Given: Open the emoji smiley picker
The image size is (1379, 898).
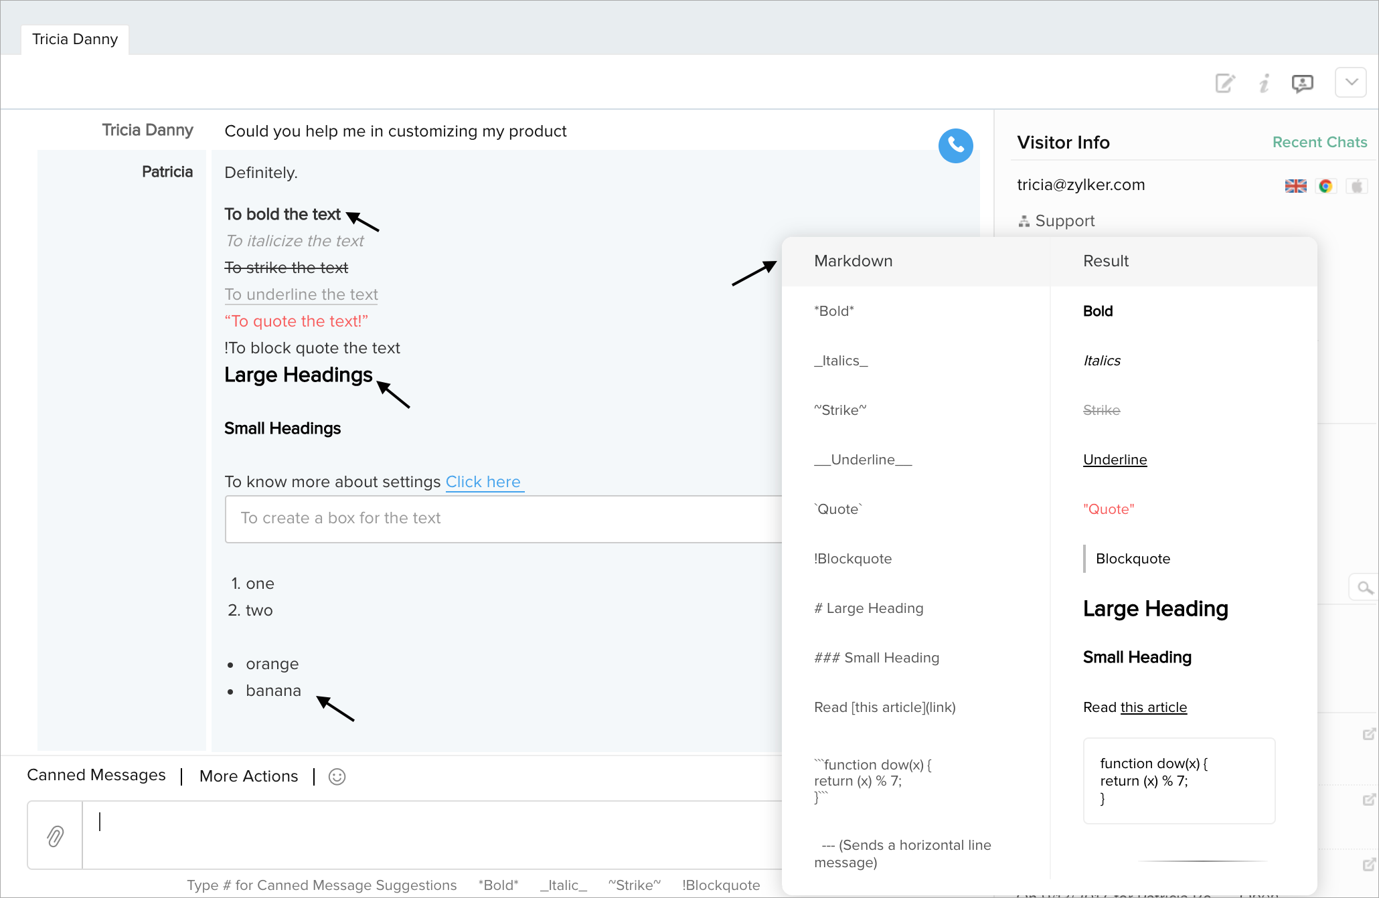Looking at the screenshot, I should pyautogui.click(x=337, y=776).
